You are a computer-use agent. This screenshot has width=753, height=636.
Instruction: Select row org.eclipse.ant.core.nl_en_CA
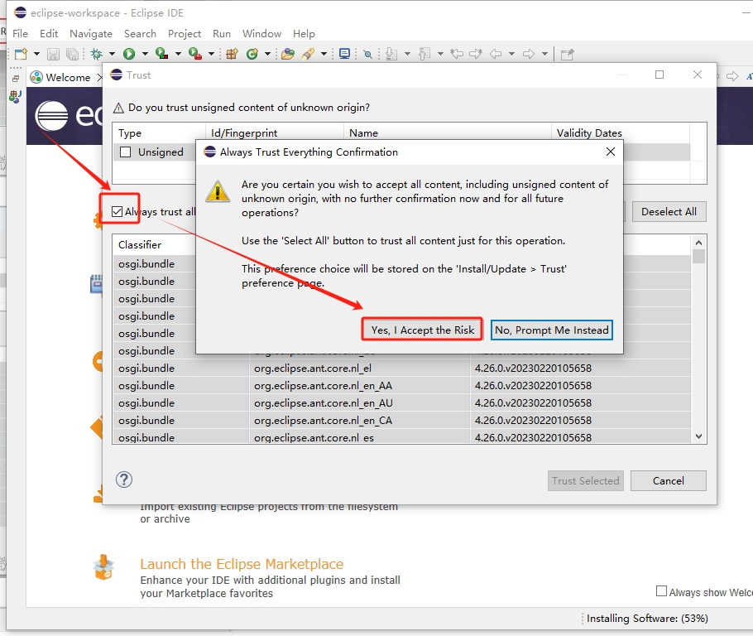[x=402, y=420]
